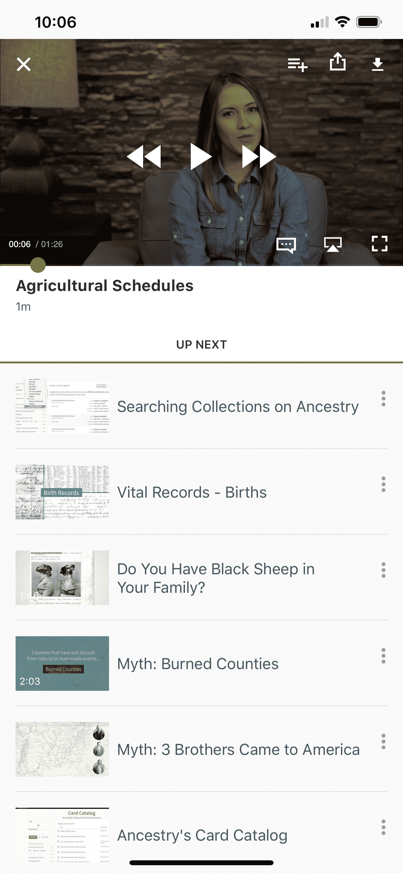The height and width of the screenshot is (873, 403).
Task: Open Myth: 3 Brothers Came to America
Action: pos(238,749)
